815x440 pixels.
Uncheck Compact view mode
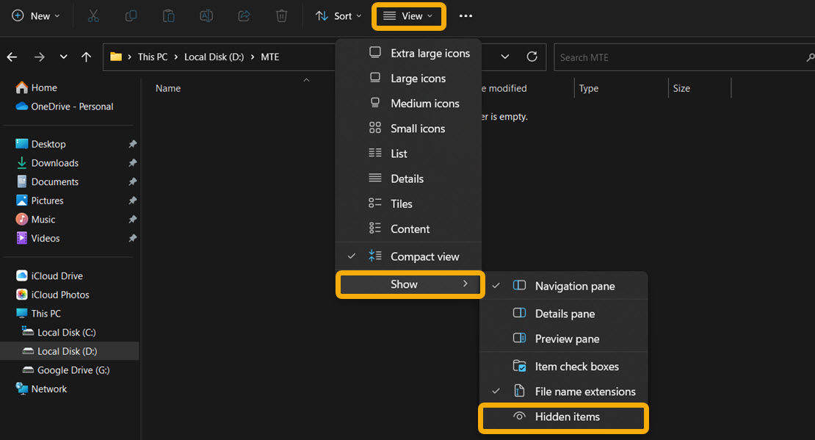pyautogui.click(x=424, y=256)
